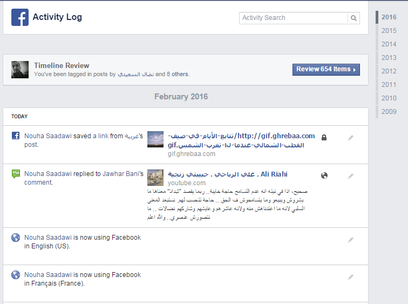Click the globe public audience icon on reply

pos(324,175)
